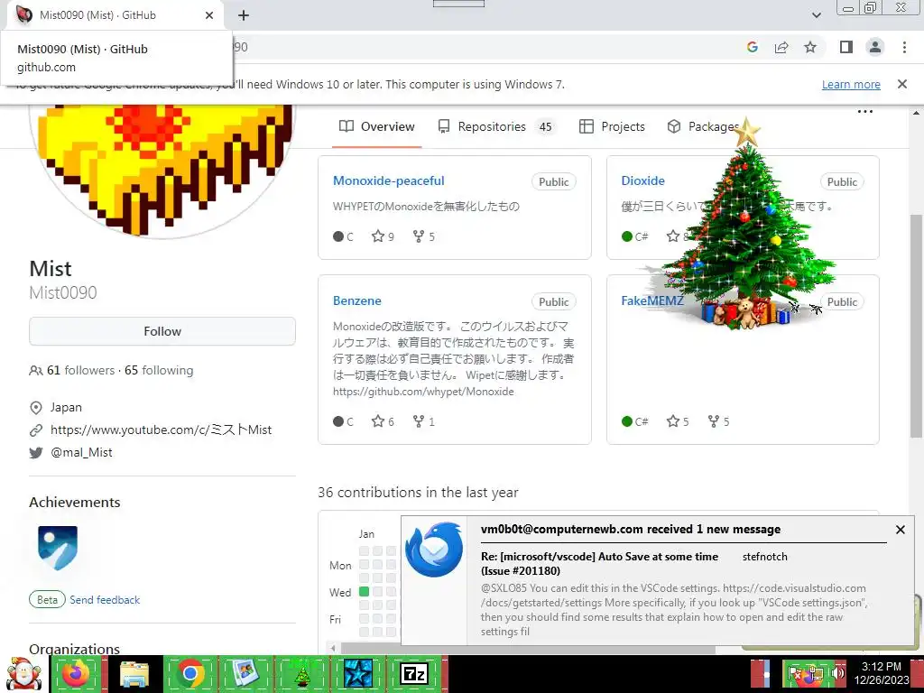Open a new browser tab
924x693 pixels.
pyautogui.click(x=244, y=15)
